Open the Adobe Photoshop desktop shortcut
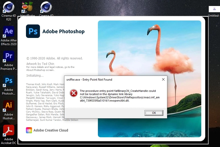This screenshot has height=147, width=220. [9, 85]
